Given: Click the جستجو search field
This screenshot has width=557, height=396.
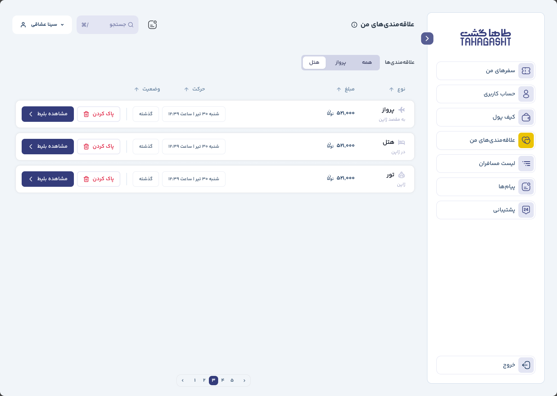Looking at the screenshot, I should pos(108,25).
